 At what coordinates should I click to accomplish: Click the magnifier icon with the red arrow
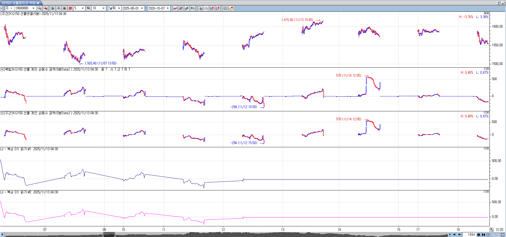coord(45,8)
